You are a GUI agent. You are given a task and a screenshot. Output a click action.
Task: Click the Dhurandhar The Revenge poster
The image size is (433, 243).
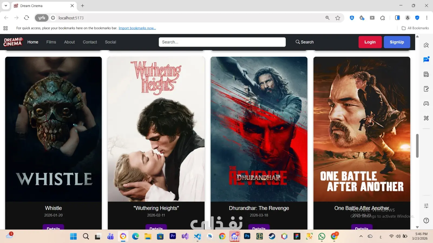coord(259,129)
